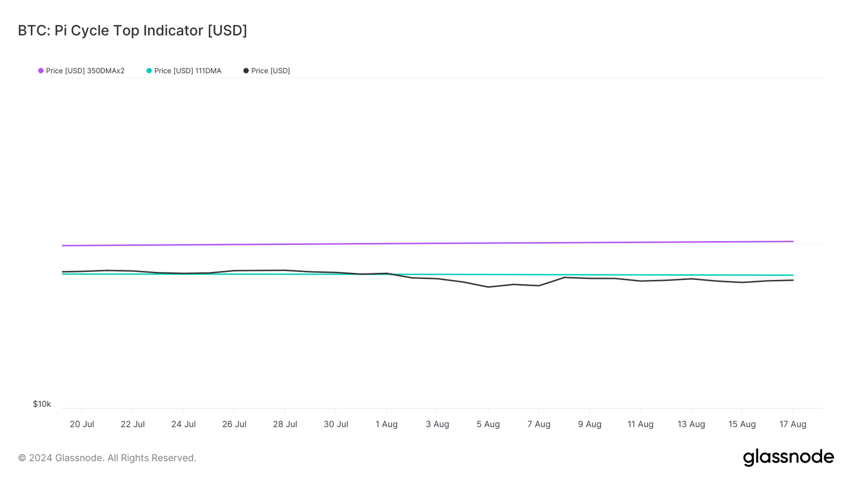Image resolution: width=852 pixels, height=479 pixels.
Task: Click the 17 Aug x-axis label
Action: coord(793,424)
